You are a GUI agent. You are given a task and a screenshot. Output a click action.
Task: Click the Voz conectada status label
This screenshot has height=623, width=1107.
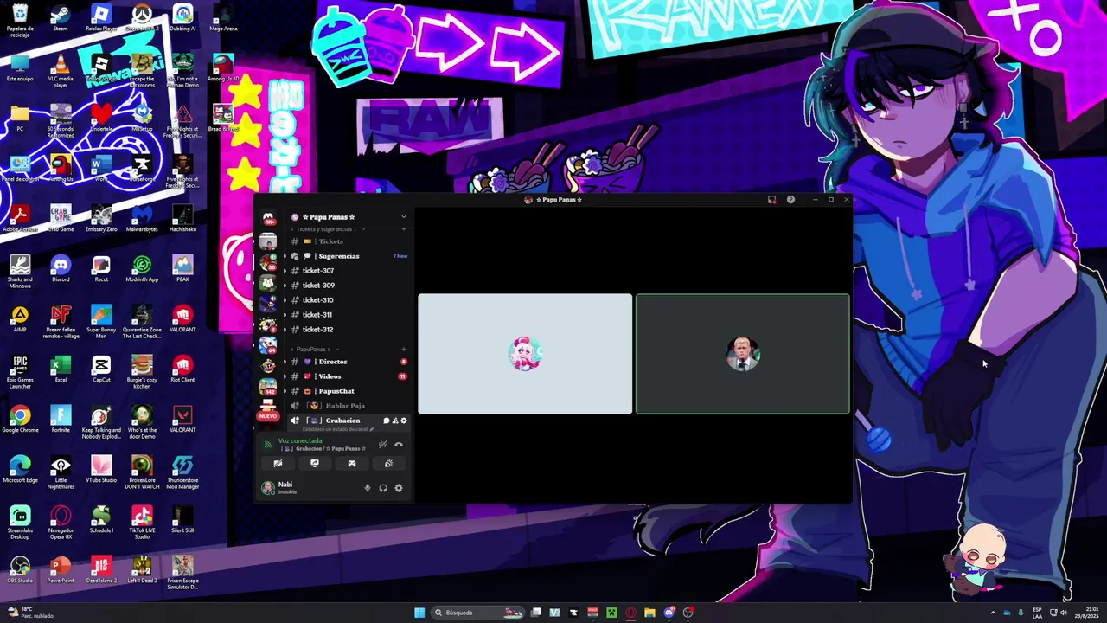[x=300, y=441]
